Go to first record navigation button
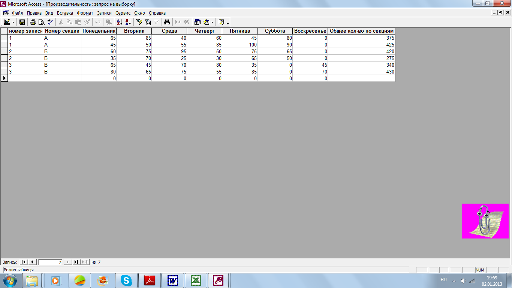 [23, 262]
